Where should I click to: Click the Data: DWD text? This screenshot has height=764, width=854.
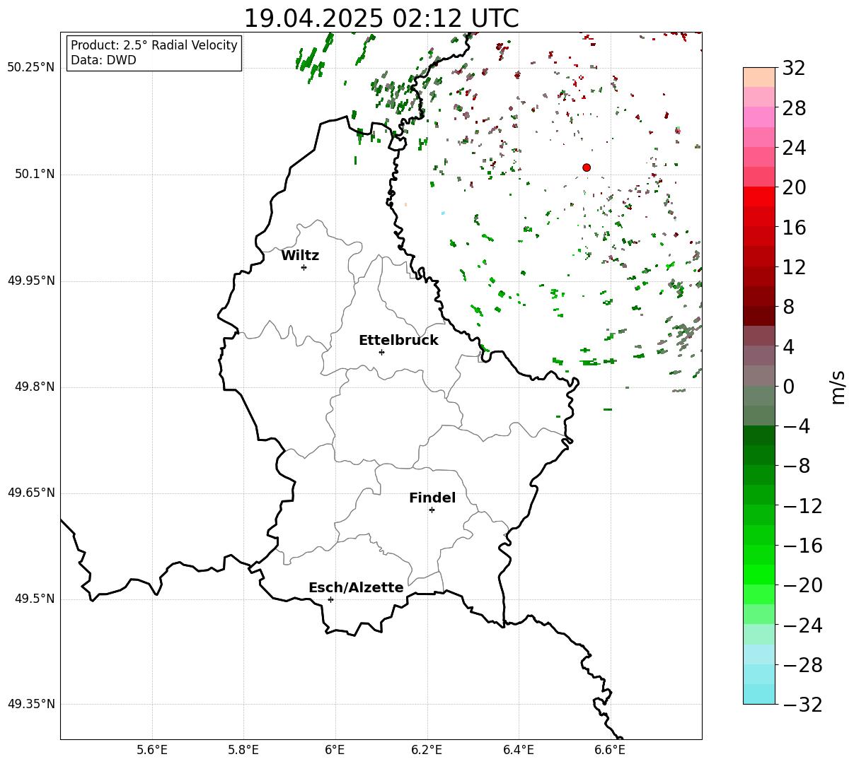tap(103, 60)
